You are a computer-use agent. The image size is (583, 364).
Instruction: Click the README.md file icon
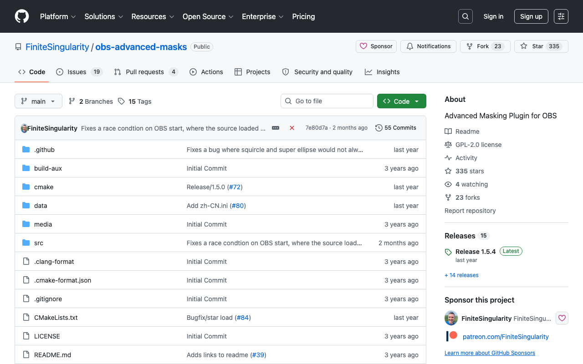coord(26,355)
